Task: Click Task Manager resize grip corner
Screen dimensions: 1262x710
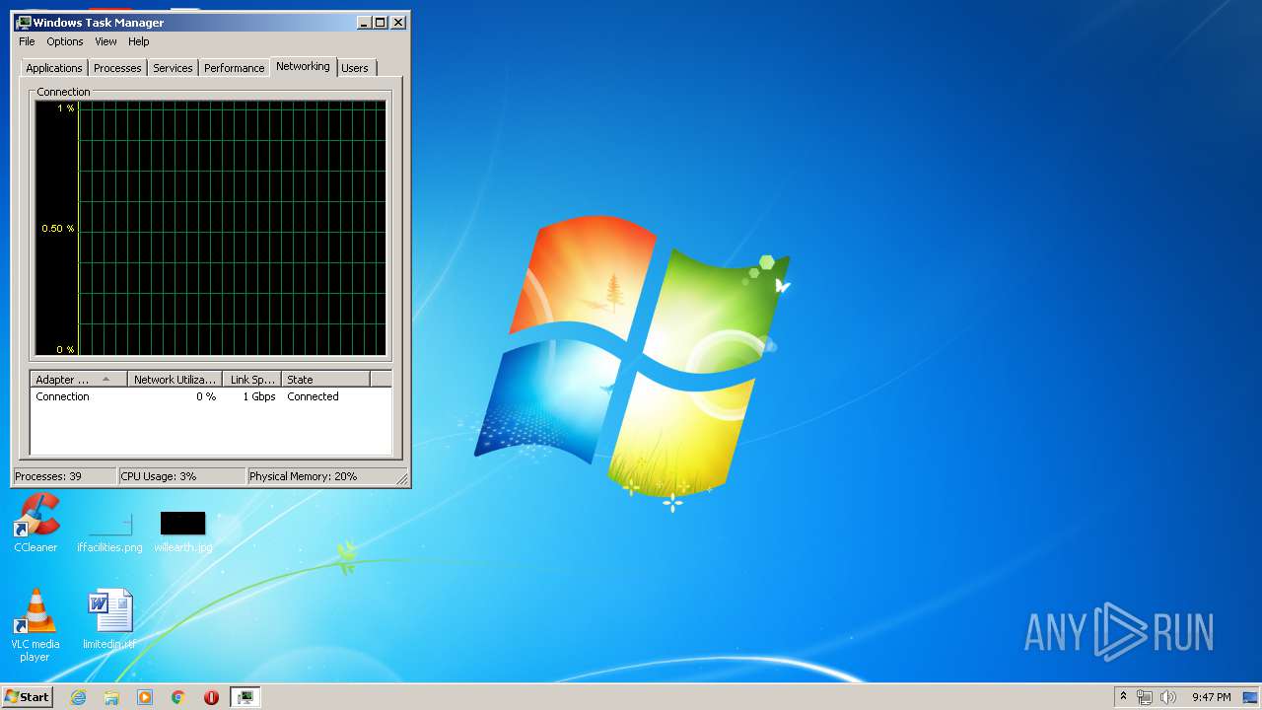Action: 402,479
